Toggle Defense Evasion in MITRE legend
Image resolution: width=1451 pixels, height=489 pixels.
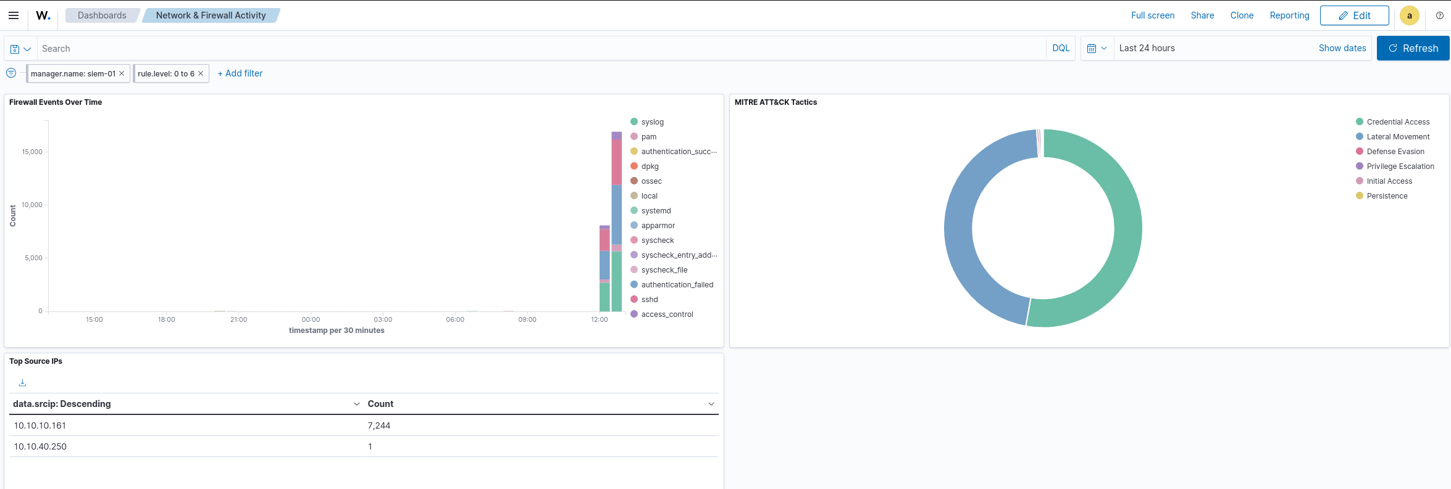(1395, 152)
